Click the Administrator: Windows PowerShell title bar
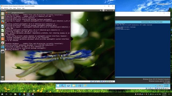Viewport: 172px width, 96px height. point(143,22)
